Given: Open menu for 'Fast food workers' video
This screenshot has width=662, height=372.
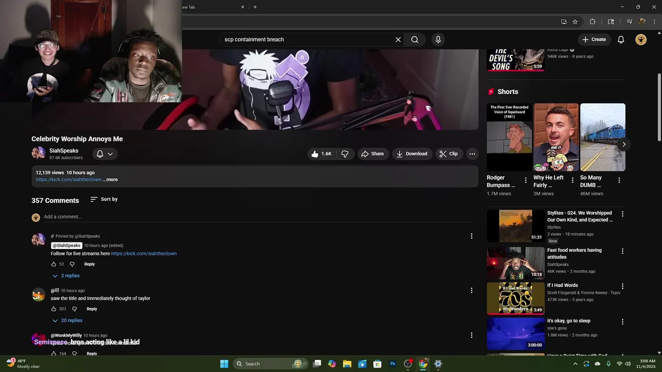Looking at the screenshot, I should 623,251.
